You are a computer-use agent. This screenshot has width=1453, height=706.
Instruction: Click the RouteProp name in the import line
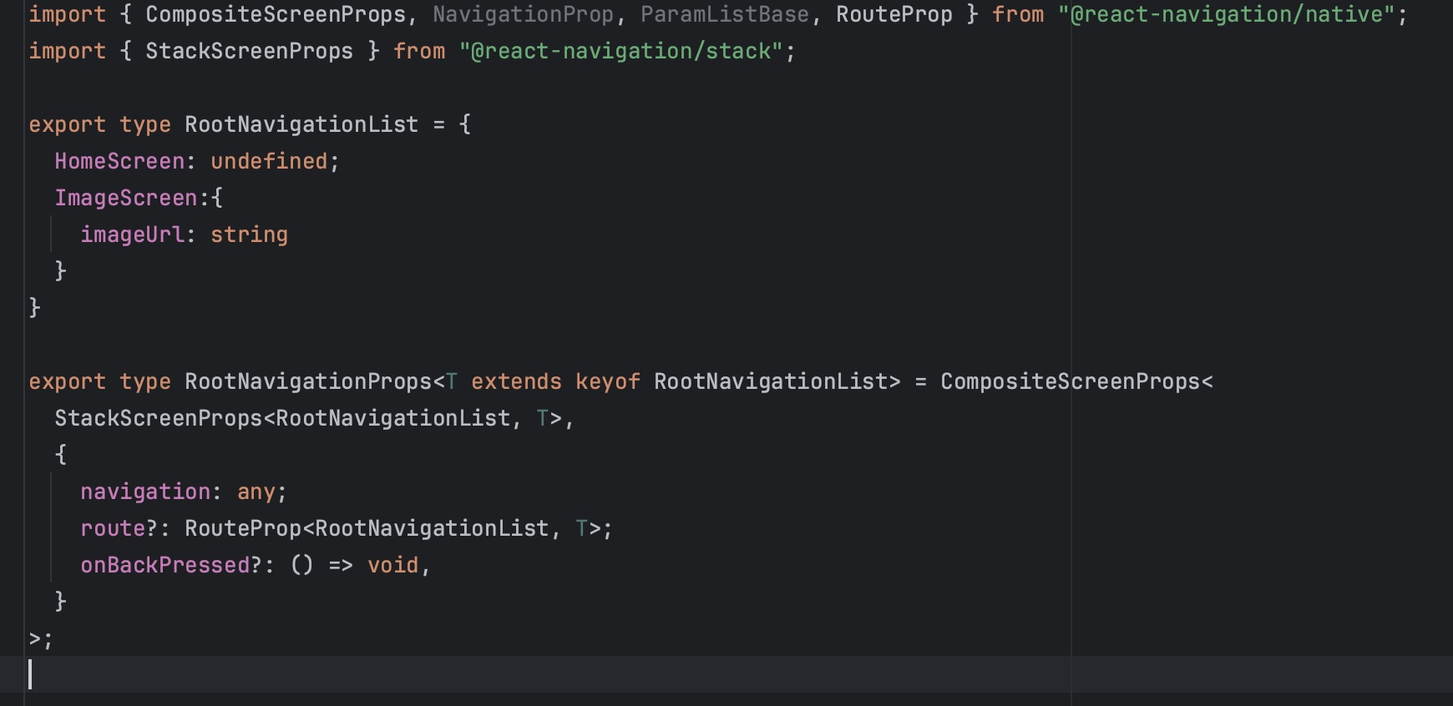[x=894, y=14]
